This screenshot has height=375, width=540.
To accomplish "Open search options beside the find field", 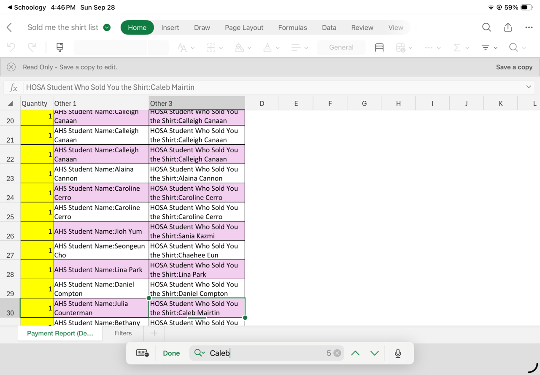I will click(200, 353).
